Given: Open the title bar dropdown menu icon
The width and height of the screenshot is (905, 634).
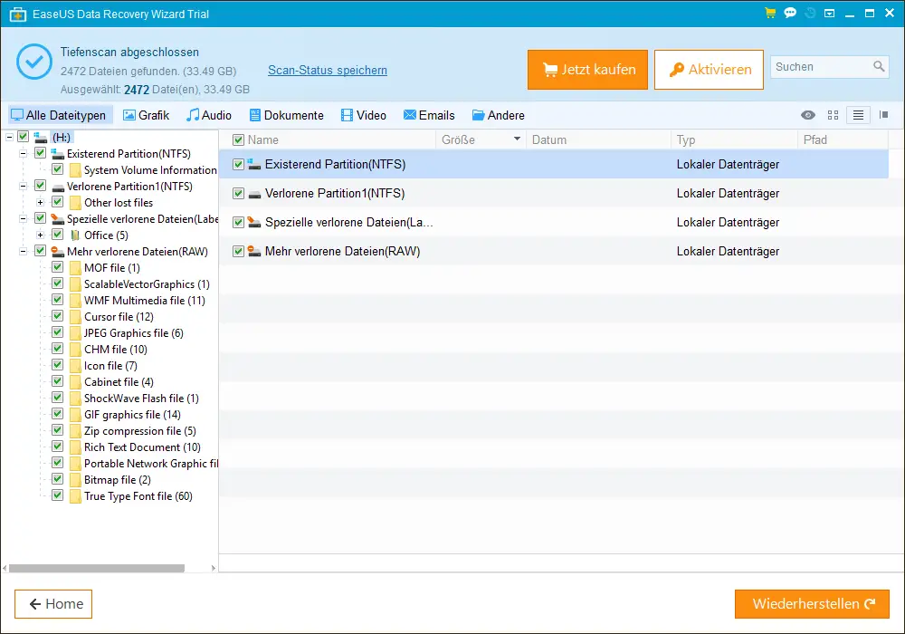Looking at the screenshot, I should (x=829, y=13).
